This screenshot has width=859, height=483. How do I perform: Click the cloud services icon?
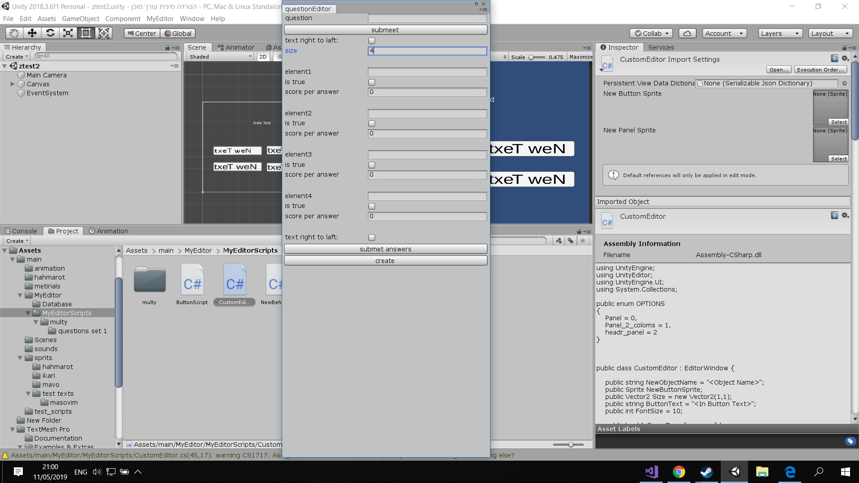[687, 33]
